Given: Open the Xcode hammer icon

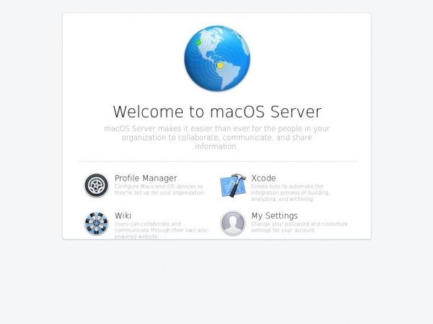Looking at the screenshot, I should pos(233,185).
